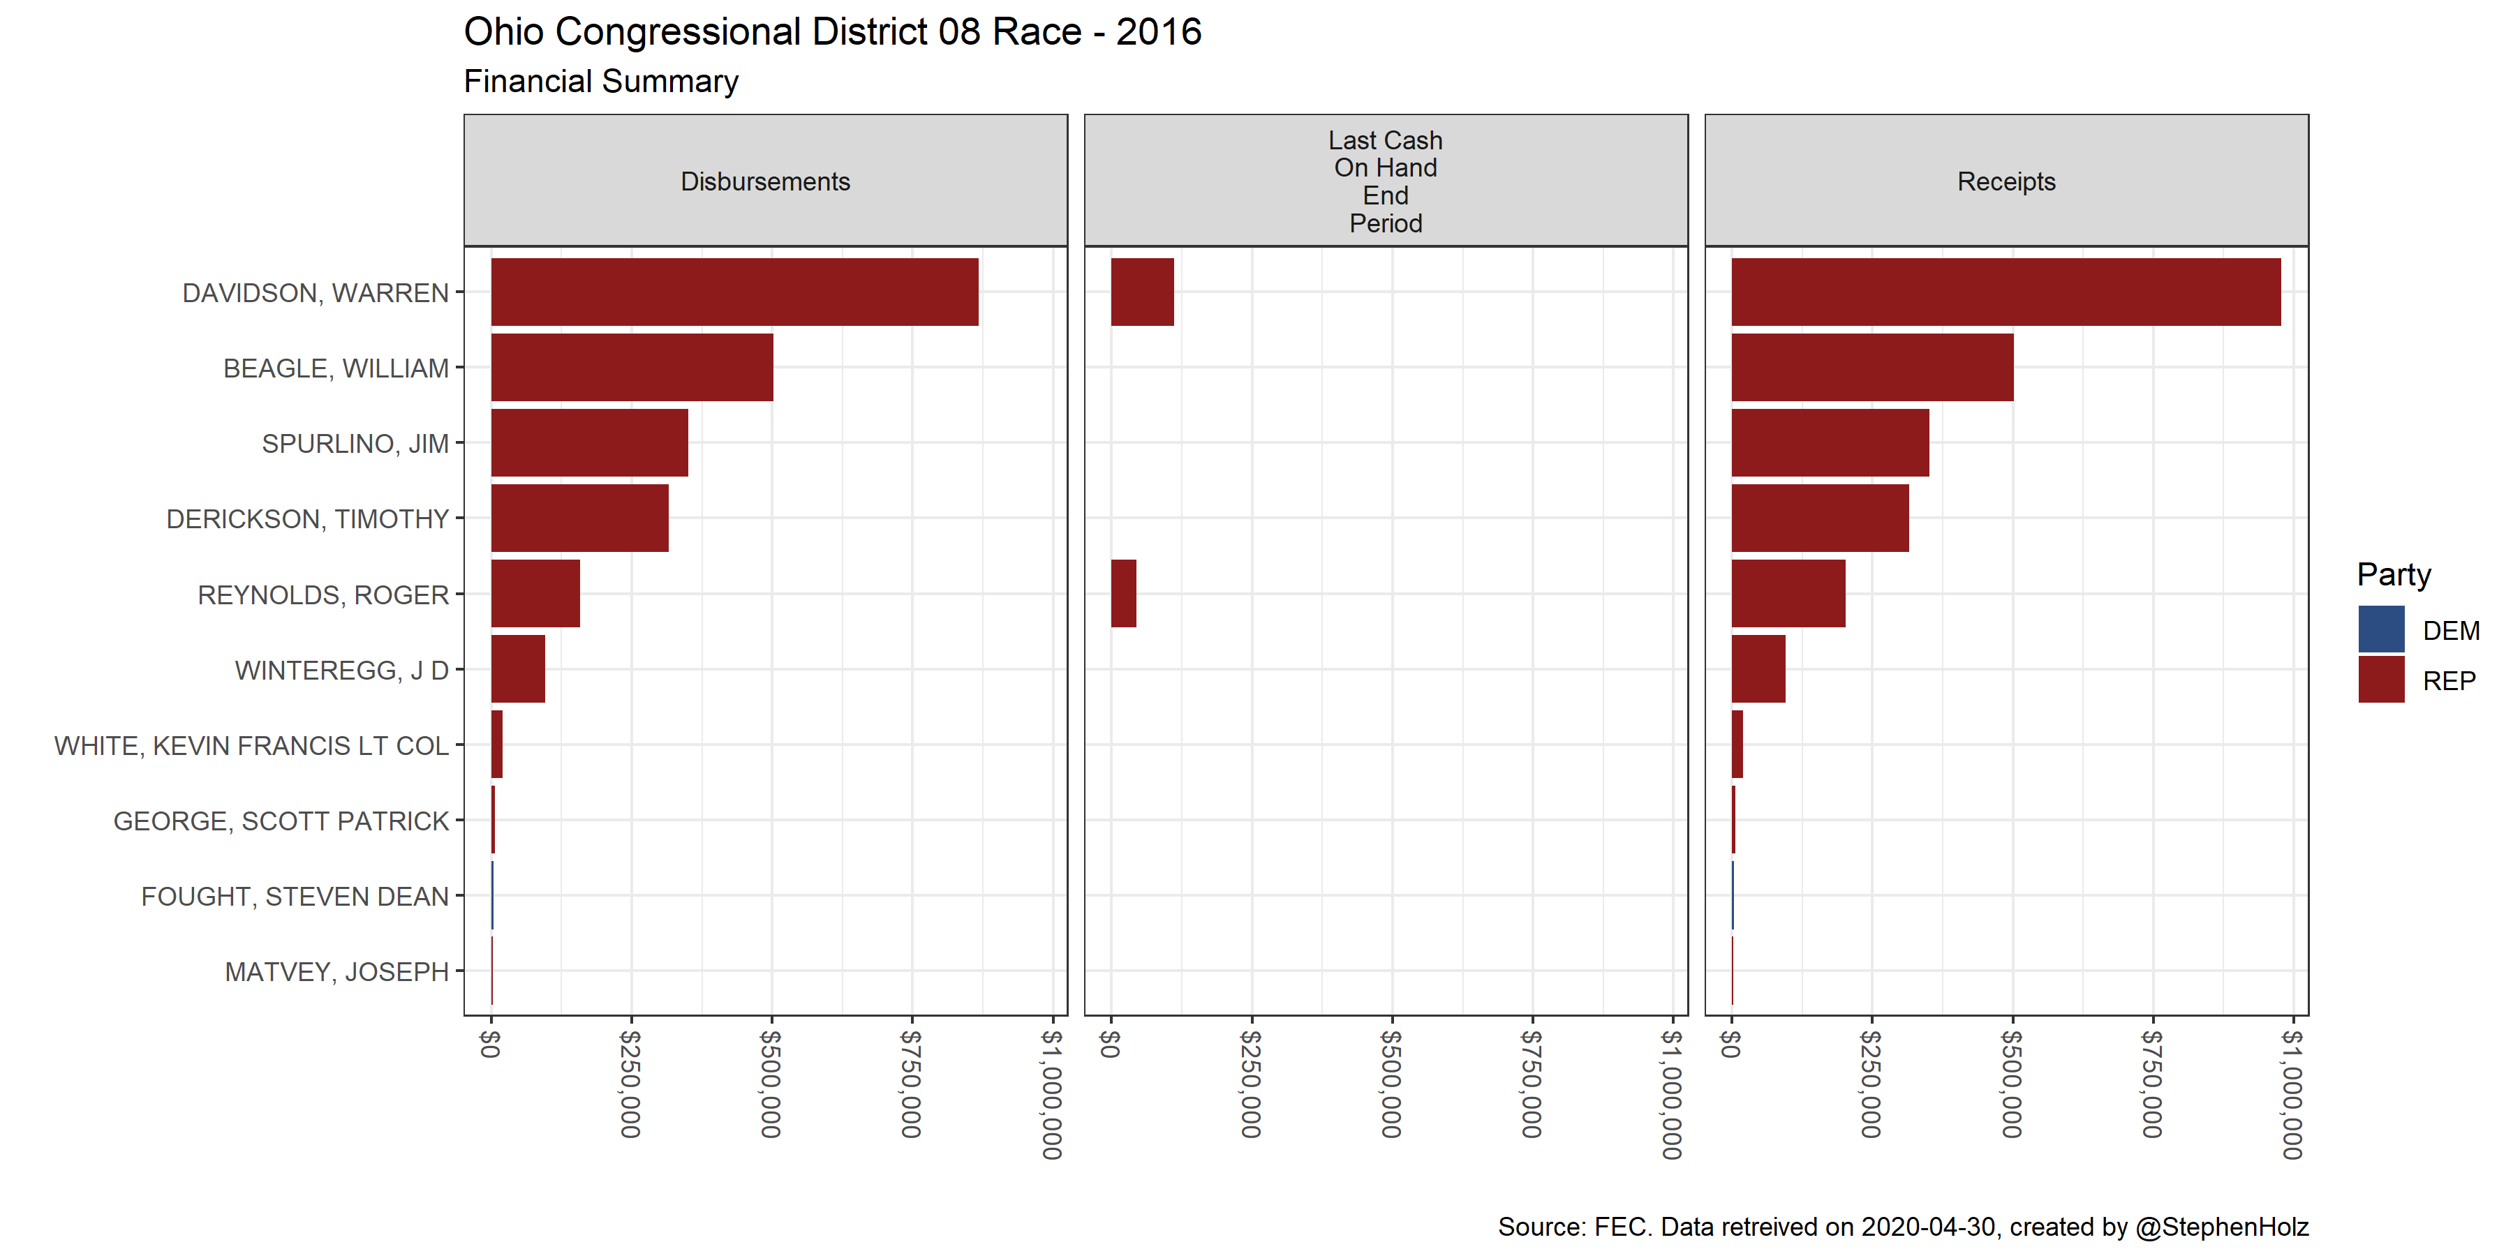Click Davidson's Receipts bar
The width and height of the screenshot is (2513, 1256).
click(x=2006, y=292)
